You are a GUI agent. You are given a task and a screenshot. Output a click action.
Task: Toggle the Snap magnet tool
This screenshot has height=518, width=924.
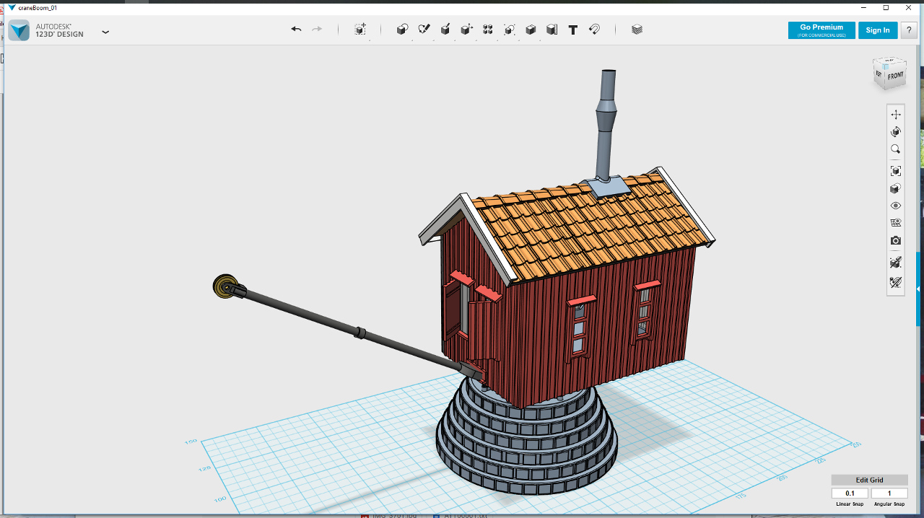pos(594,30)
